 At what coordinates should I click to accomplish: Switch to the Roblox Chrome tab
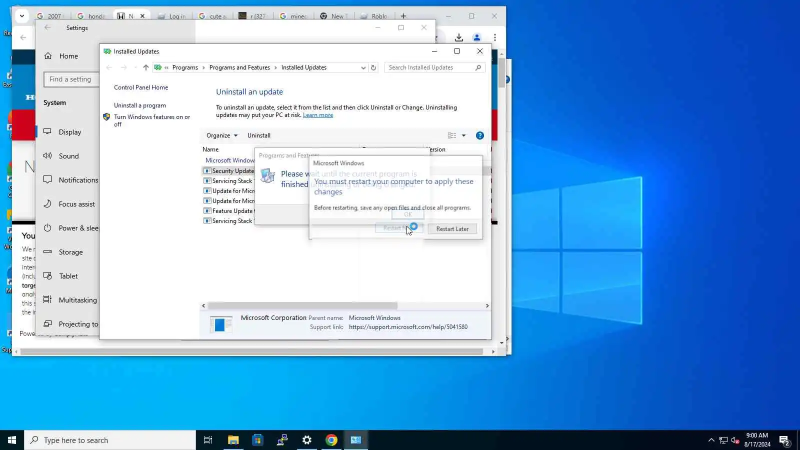click(375, 16)
